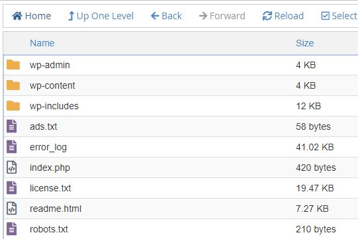358x239 pixels.
Task: Select the wp-content folder icon
Action: [x=13, y=85]
